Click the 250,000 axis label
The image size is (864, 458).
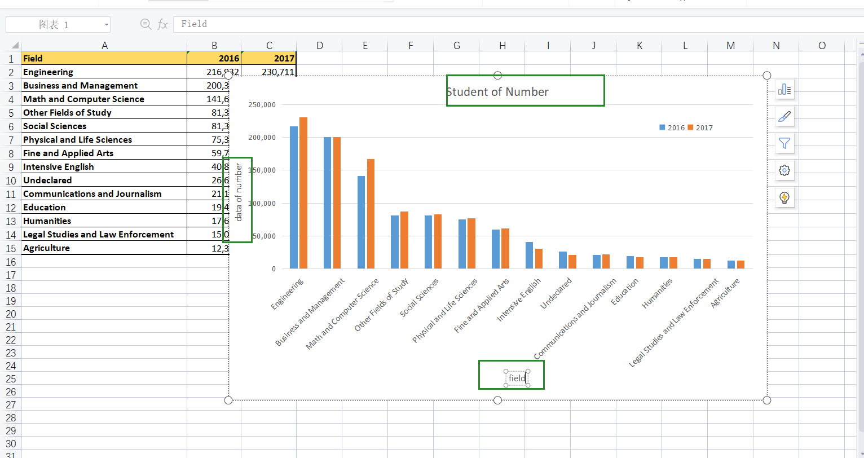tap(262, 104)
